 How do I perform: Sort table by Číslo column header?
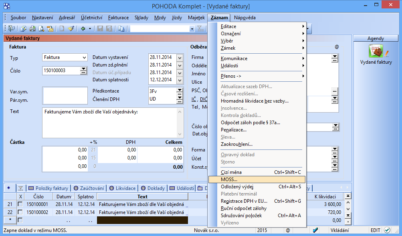point(38,197)
